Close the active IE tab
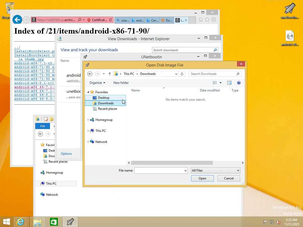303x227 pixels. click(x=186, y=20)
